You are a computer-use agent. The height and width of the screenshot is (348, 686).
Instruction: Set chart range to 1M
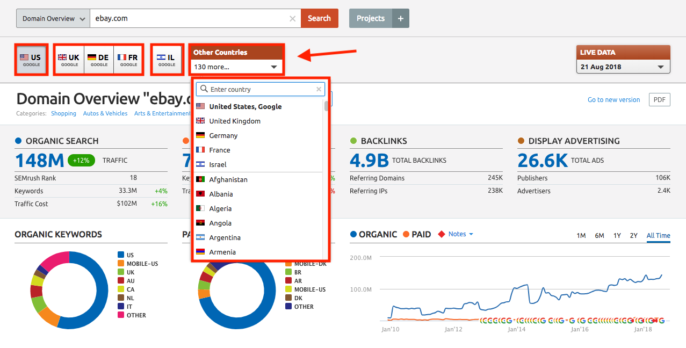click(581, 235)
